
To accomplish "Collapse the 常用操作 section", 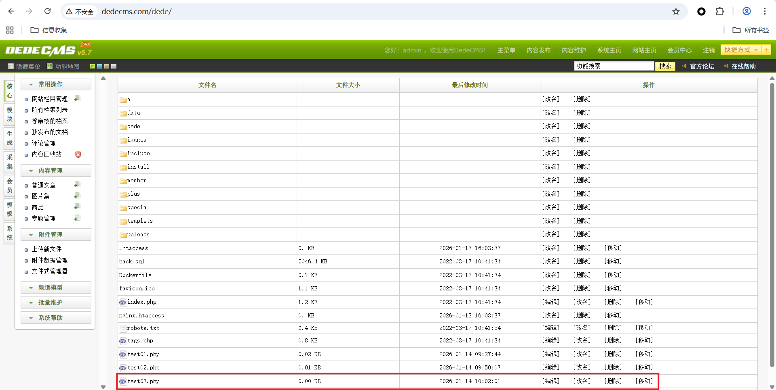I will (x=56, y=84).
